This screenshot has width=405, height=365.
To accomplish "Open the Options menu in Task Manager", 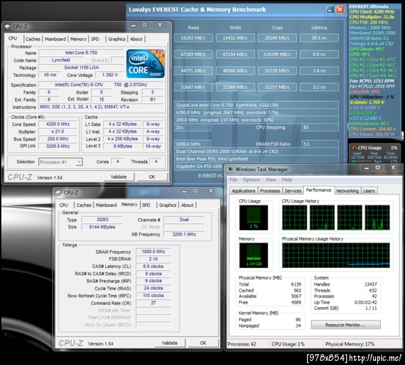I will click(x=251, y=180).
